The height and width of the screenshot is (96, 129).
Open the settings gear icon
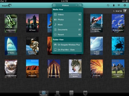click(x=125, y=5)
